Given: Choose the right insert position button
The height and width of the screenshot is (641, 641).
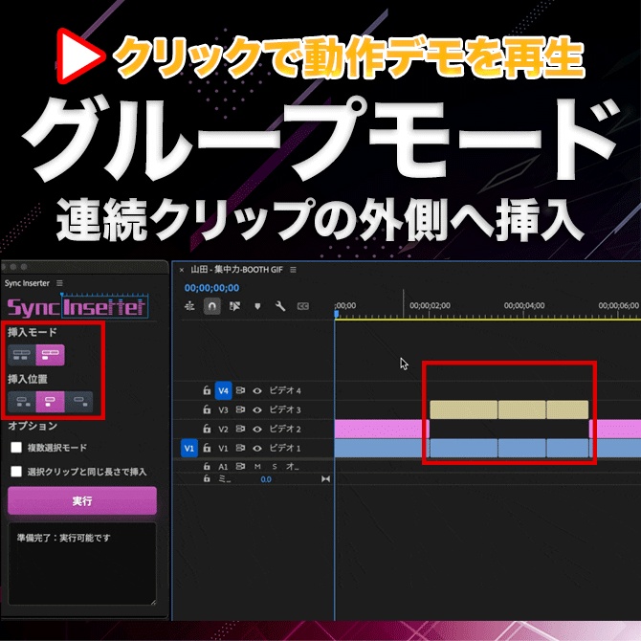Looking at the screenshot, I should click(78, 402).
